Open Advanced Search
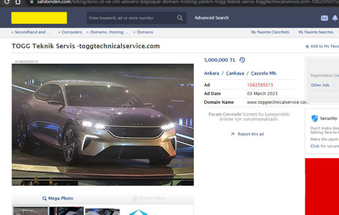Image resolution: width=339 pixels, height=215 pixels. click(x=211, y=18)
